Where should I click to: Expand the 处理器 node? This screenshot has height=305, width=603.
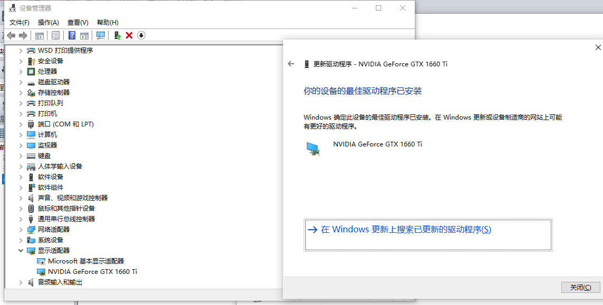pos(21,72)
